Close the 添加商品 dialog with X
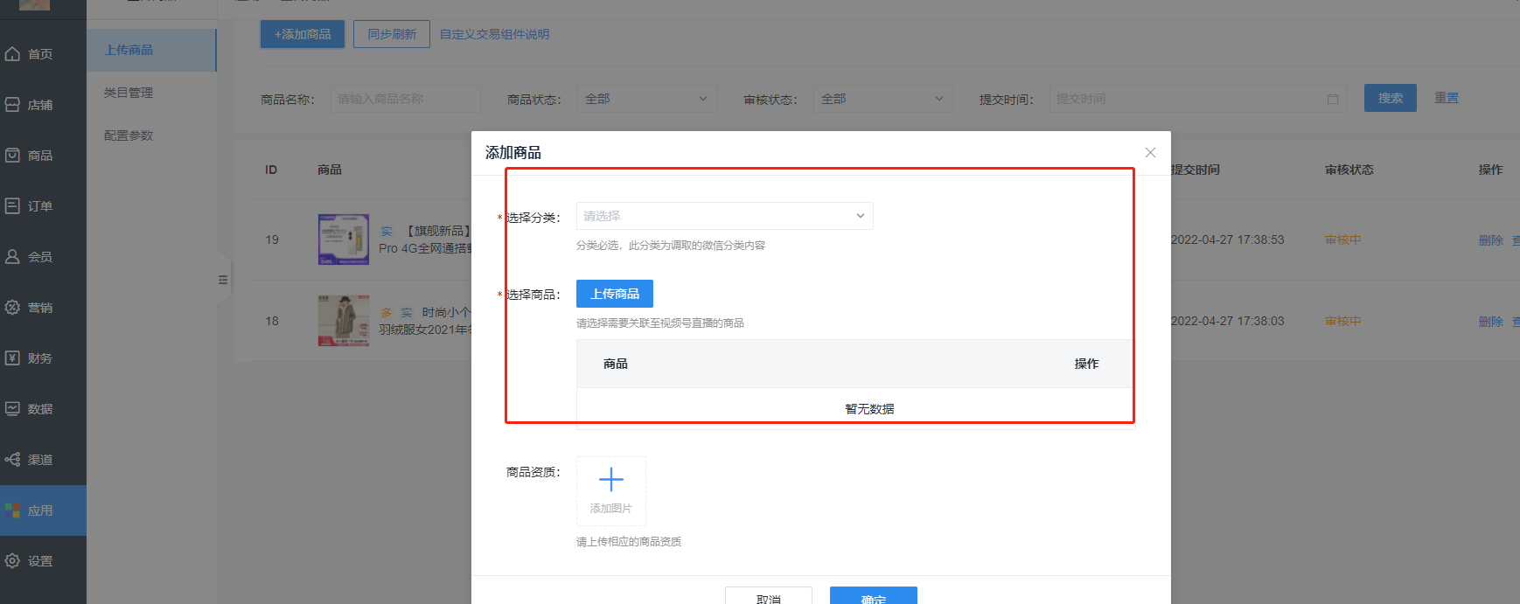This screenshot has width=1520, height=604. pos(1150,152)
